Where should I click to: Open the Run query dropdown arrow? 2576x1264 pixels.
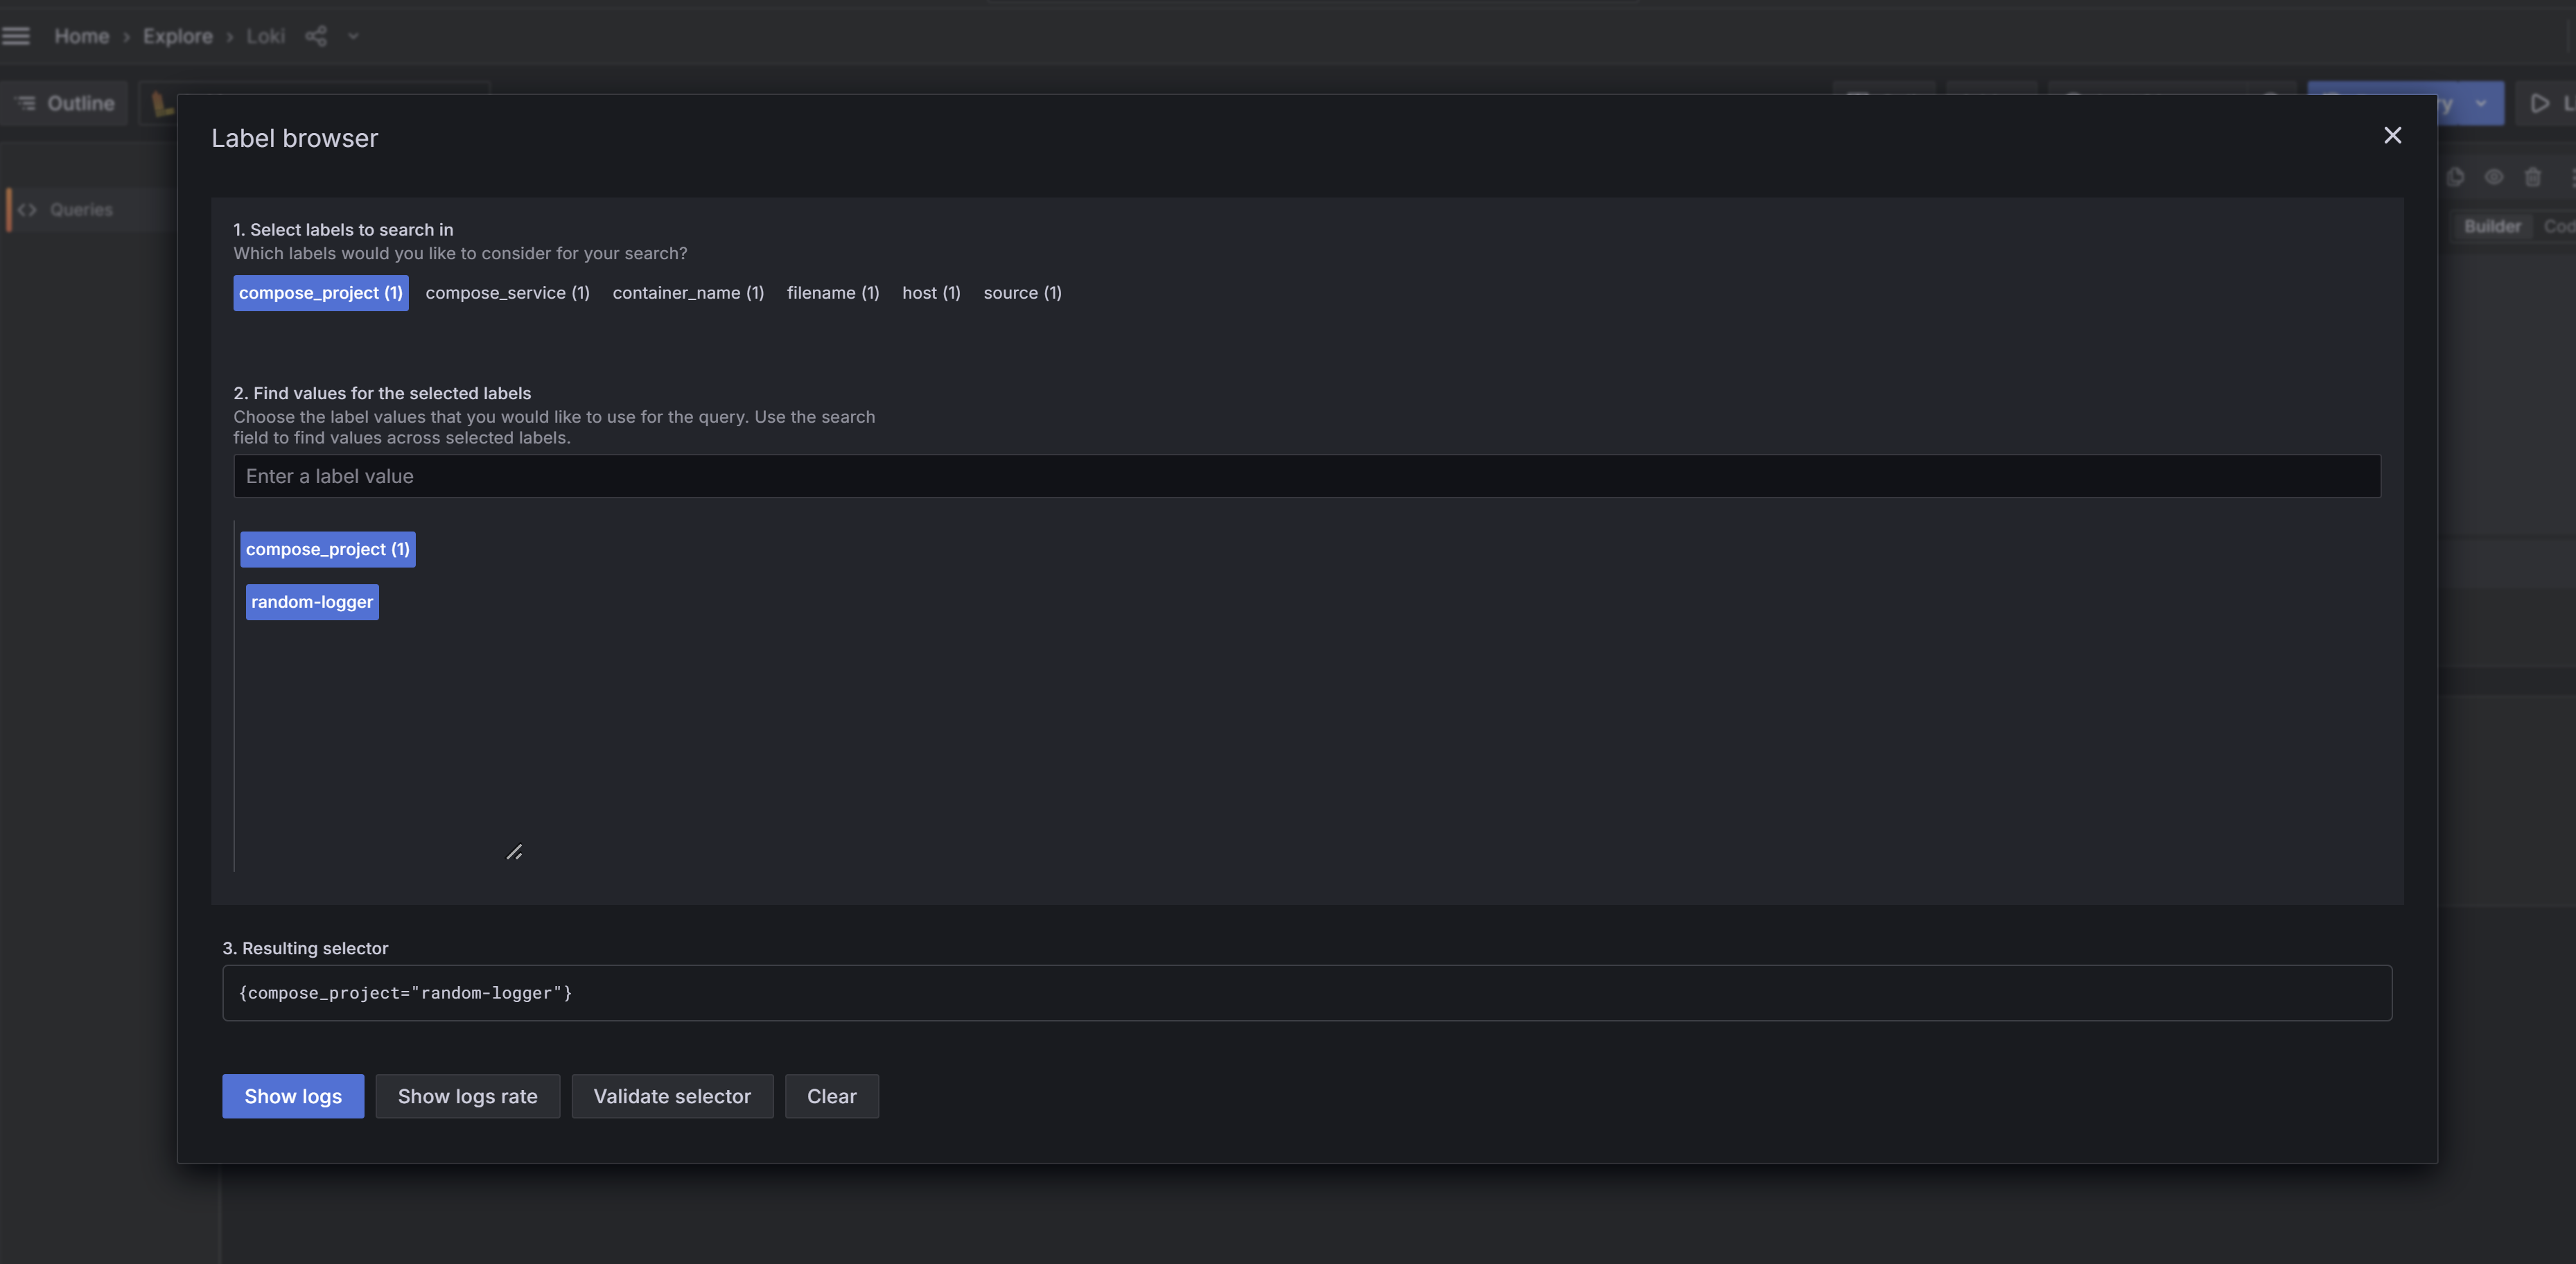coord(2481,103)
